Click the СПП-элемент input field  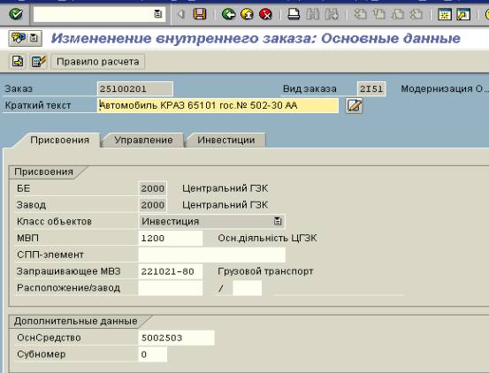(x=211, y=255)
